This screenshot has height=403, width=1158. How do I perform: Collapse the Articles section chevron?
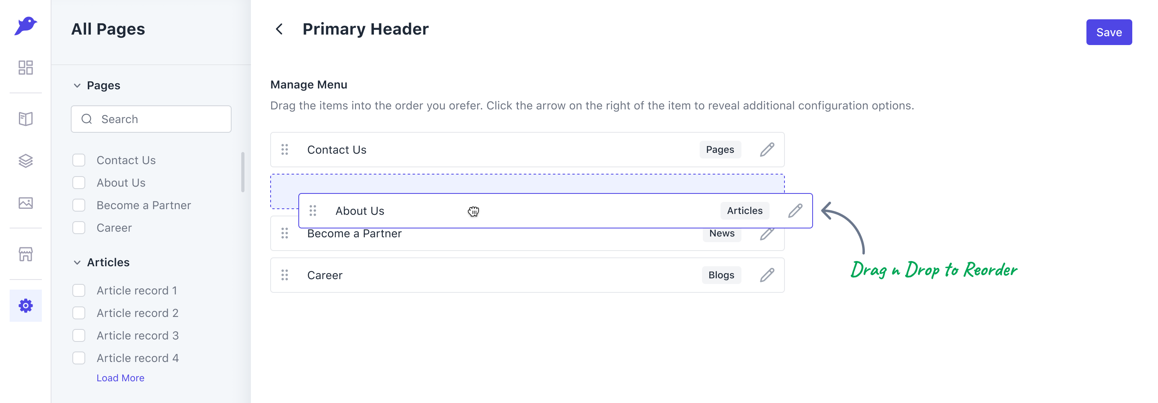point(77,262)
